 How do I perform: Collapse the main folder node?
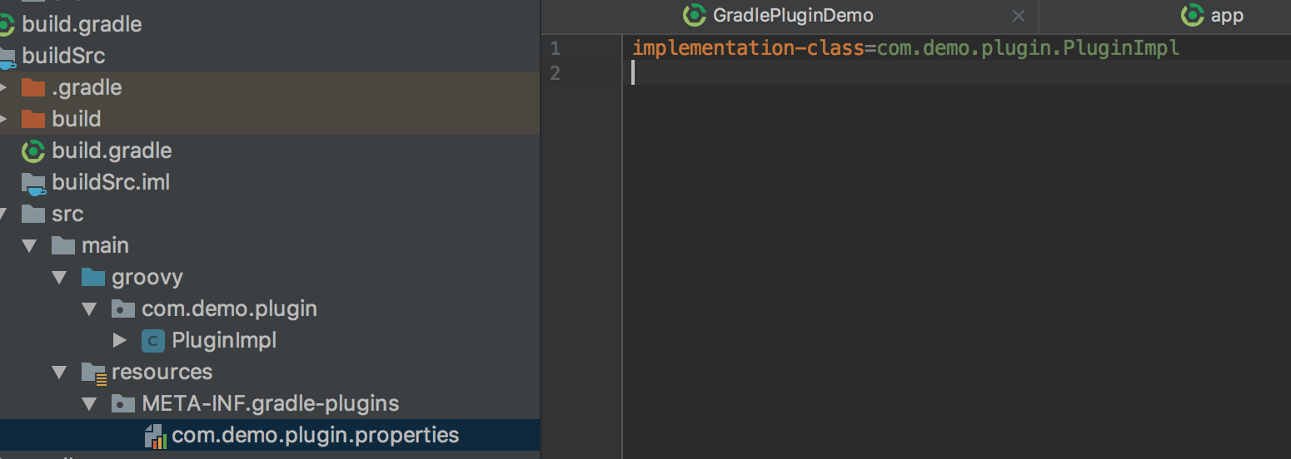point(30,245)
